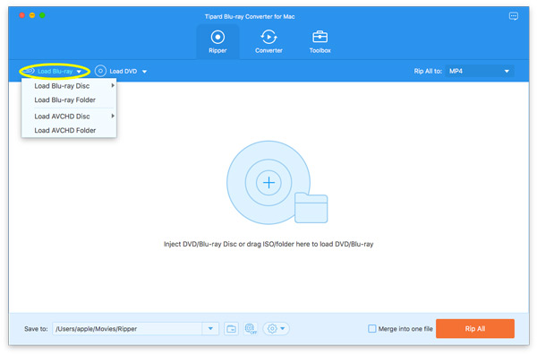Click the plus disc to add media
Viewport: 537px width, 355px height.
coord(268,183)
